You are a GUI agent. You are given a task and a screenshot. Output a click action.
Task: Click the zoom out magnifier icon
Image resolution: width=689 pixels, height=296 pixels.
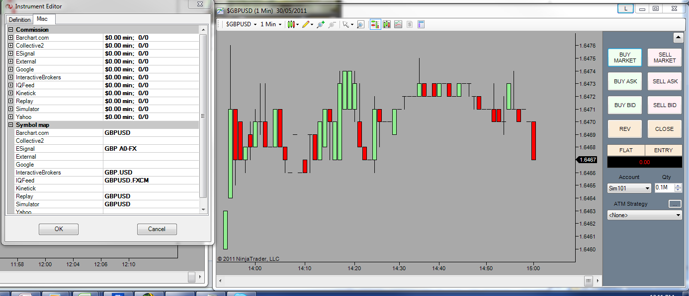(x=332, y=24)
